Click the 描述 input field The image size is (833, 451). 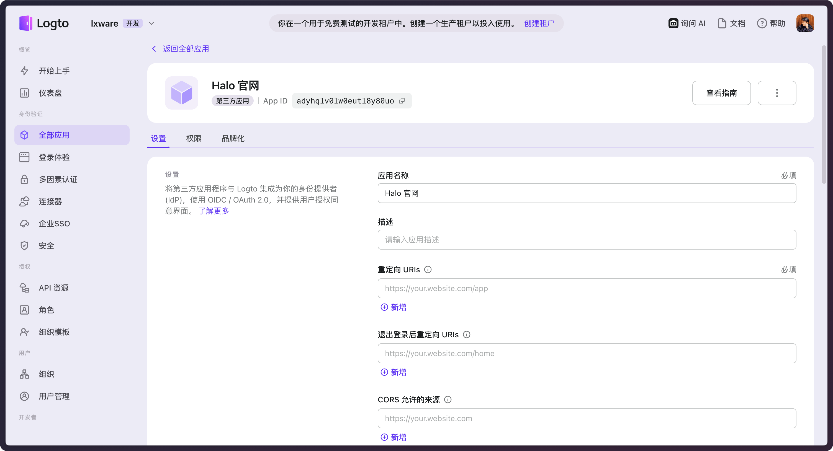coord(587,240)
